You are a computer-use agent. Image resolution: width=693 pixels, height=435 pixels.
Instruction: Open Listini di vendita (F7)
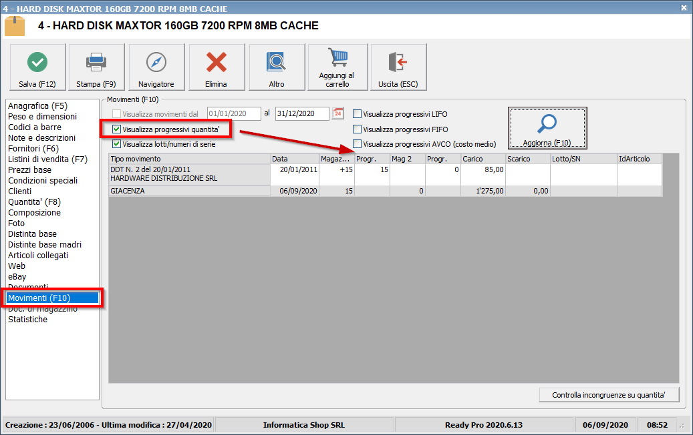pos(47,159)
